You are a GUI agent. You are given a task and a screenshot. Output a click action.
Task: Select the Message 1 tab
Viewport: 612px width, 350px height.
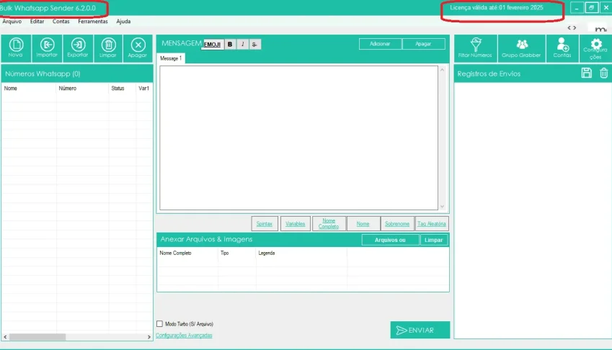coord(171,58)
